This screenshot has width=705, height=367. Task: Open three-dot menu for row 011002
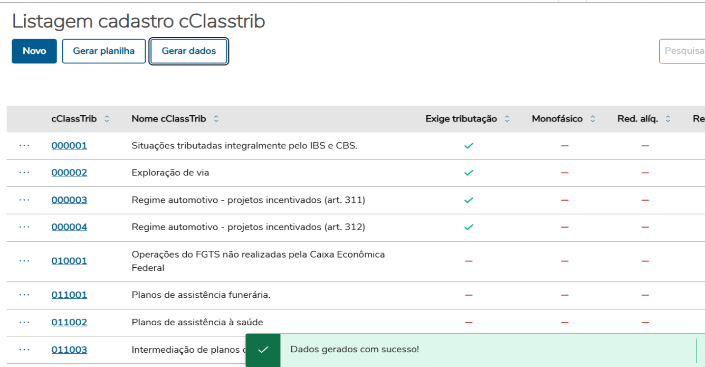tap(24, 322)
